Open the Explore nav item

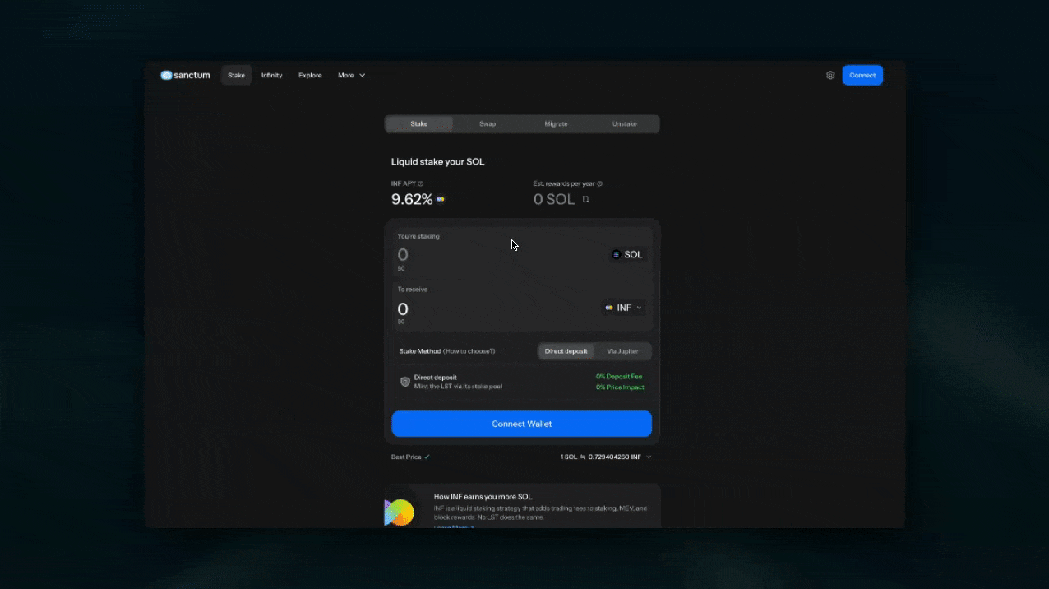click(310, 75)
